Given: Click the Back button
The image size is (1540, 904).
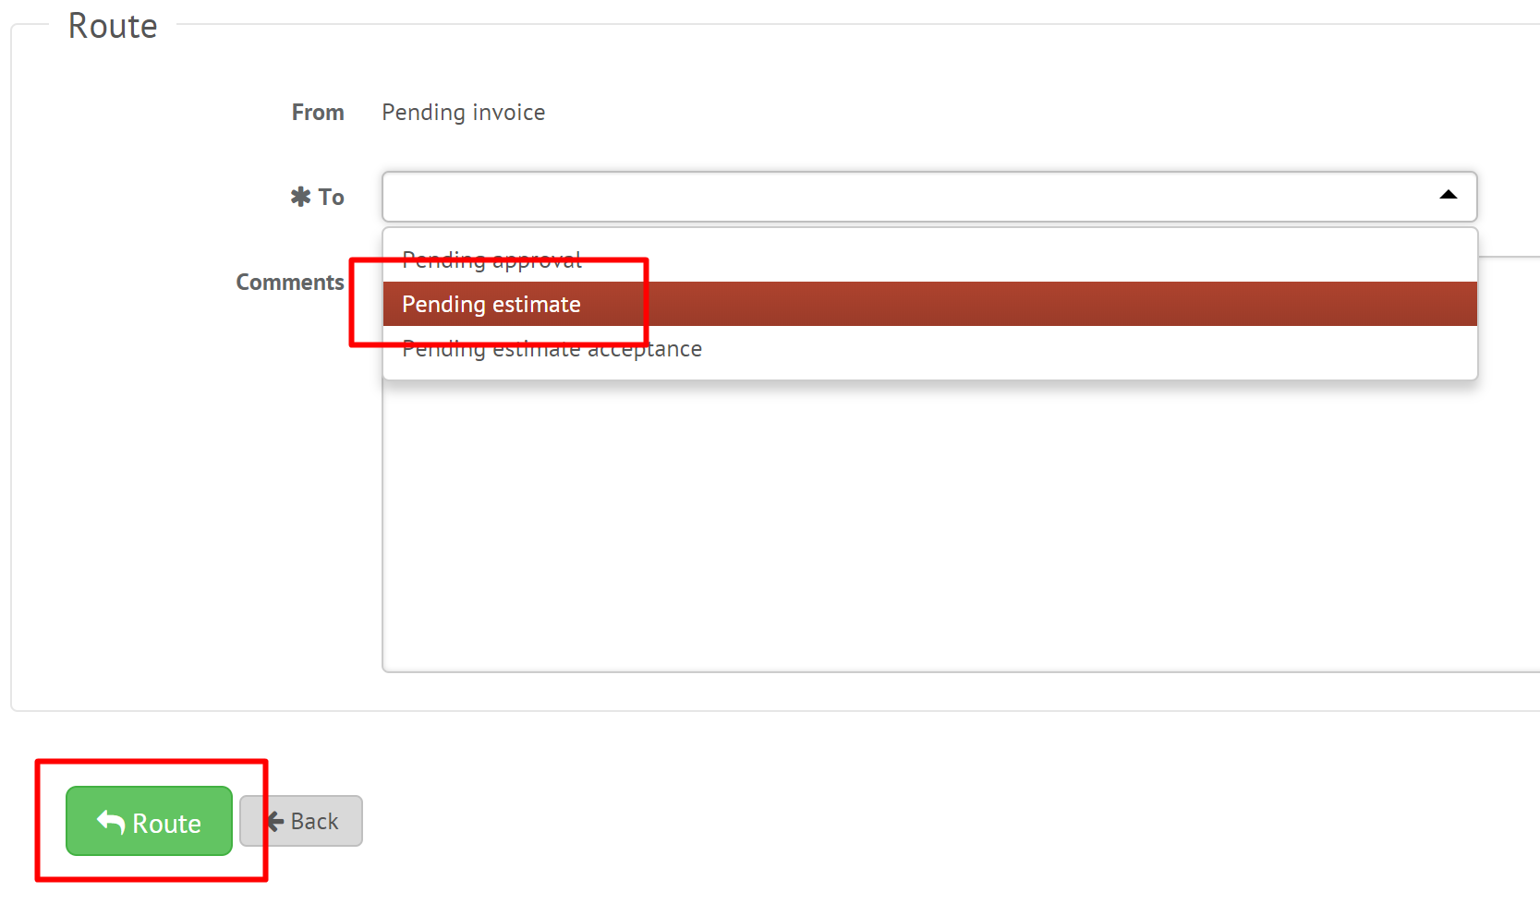Looking at the screenshot, I should (x=301, y=821).
